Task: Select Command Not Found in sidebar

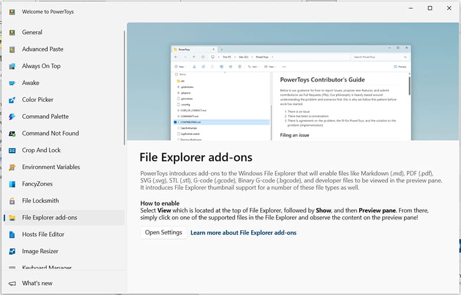Action: click(50, 134)
